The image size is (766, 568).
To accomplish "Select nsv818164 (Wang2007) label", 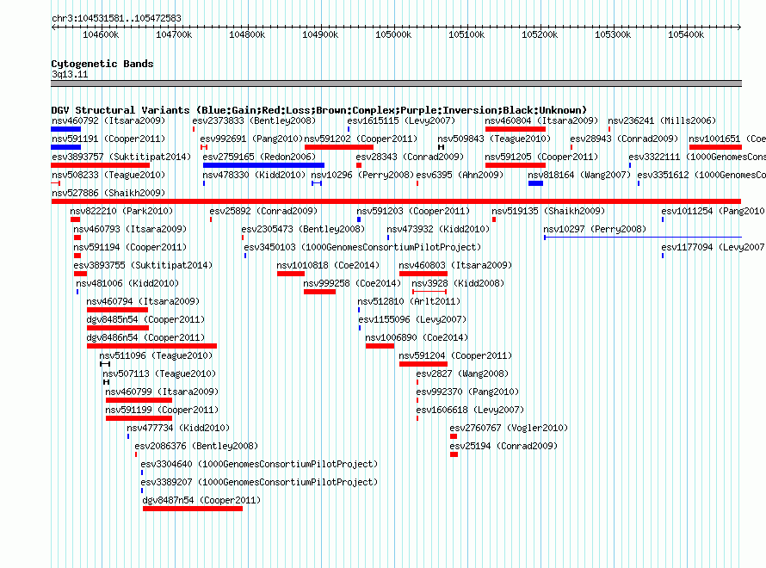I will click(x=579, y=175).
